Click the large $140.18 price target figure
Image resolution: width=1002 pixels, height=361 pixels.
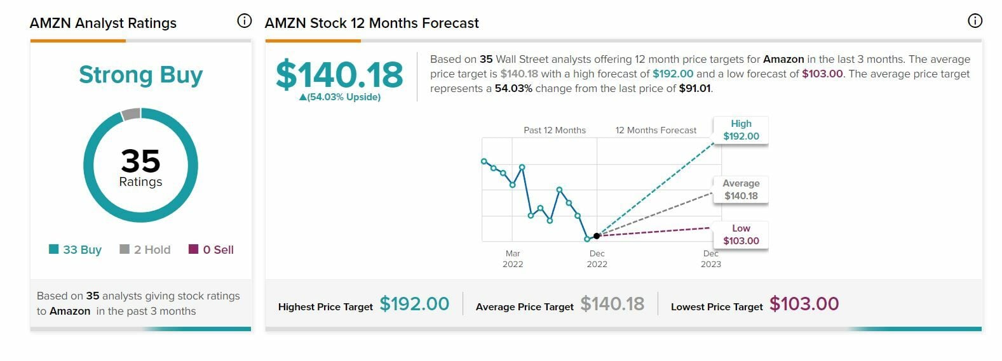tap(339, 75)
